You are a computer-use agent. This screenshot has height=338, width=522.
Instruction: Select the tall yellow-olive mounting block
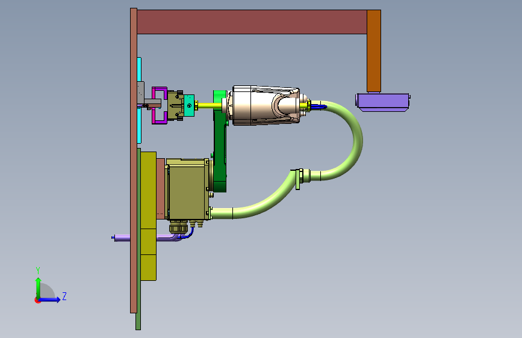[148, 217]
